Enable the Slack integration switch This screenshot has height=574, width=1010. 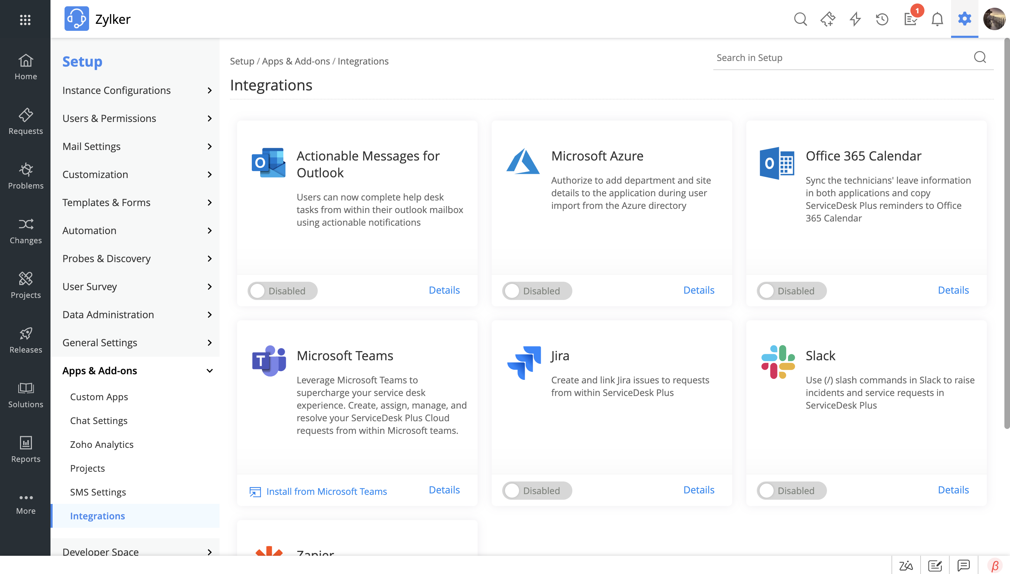pyautogui.click(x=792, y=491)
